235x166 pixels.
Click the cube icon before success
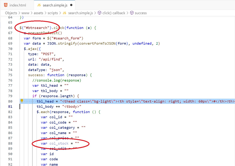(x=131, y=13)
